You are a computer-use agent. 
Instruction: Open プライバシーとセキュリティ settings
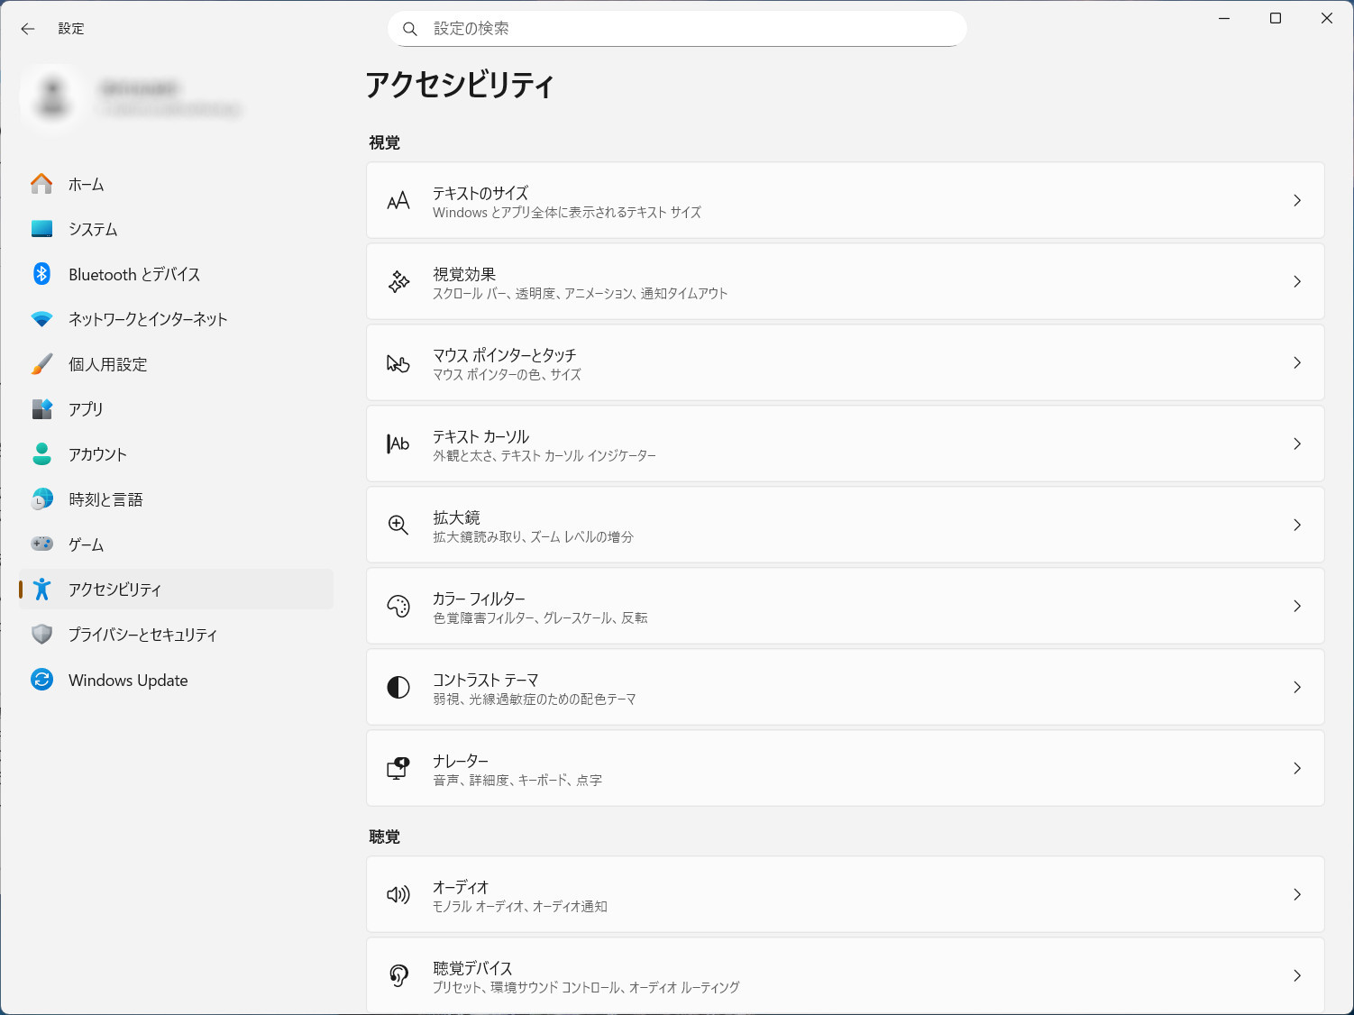176,635
